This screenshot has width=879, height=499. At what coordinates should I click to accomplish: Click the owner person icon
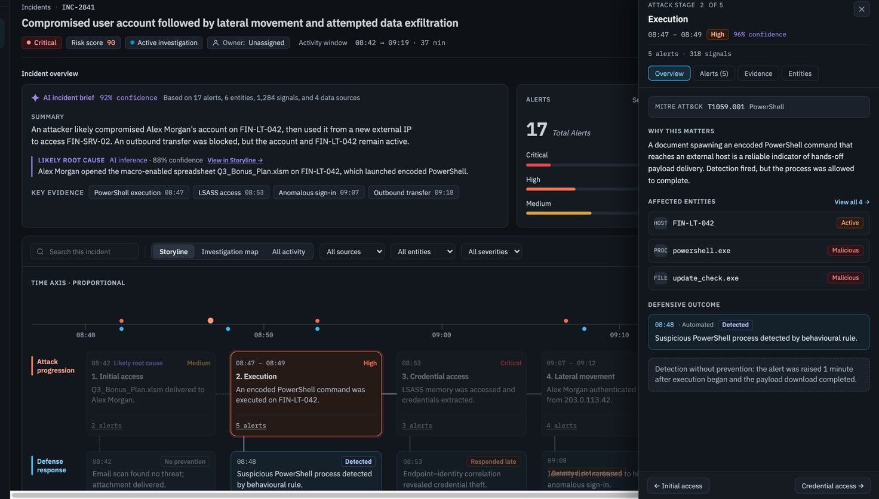(216, 43)
